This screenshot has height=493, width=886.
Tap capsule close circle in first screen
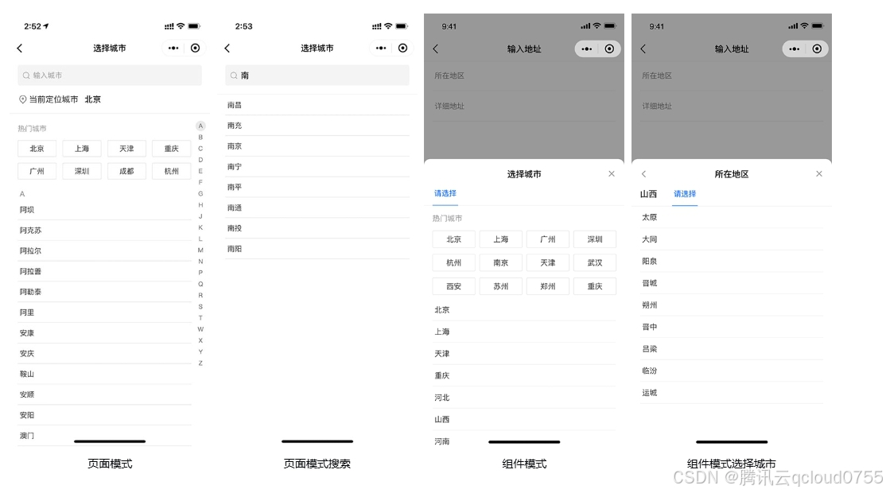point(195,49)
